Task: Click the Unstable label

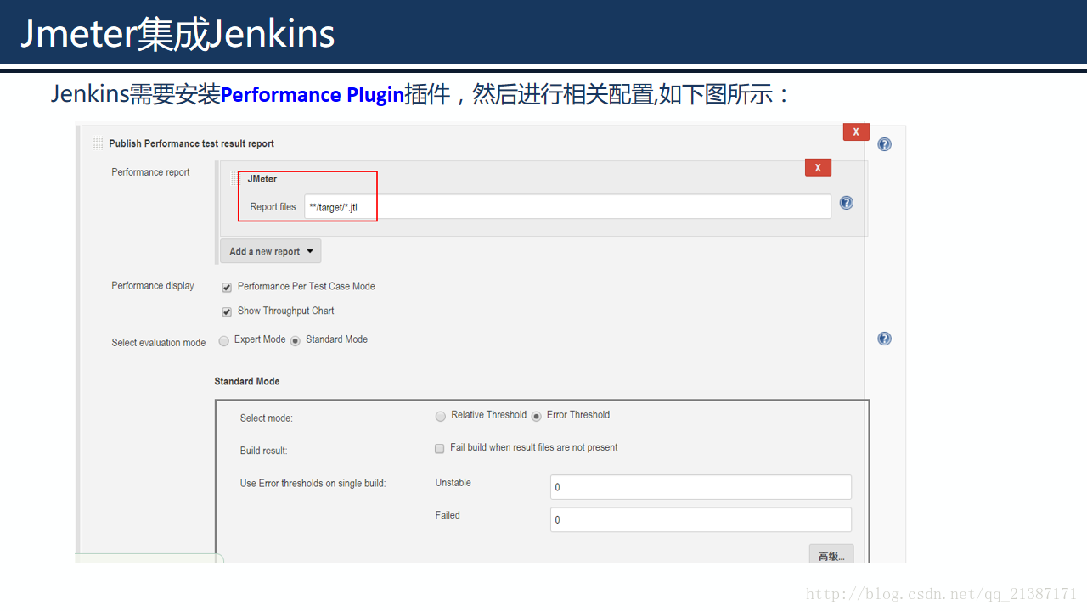Action: (453, 483)
